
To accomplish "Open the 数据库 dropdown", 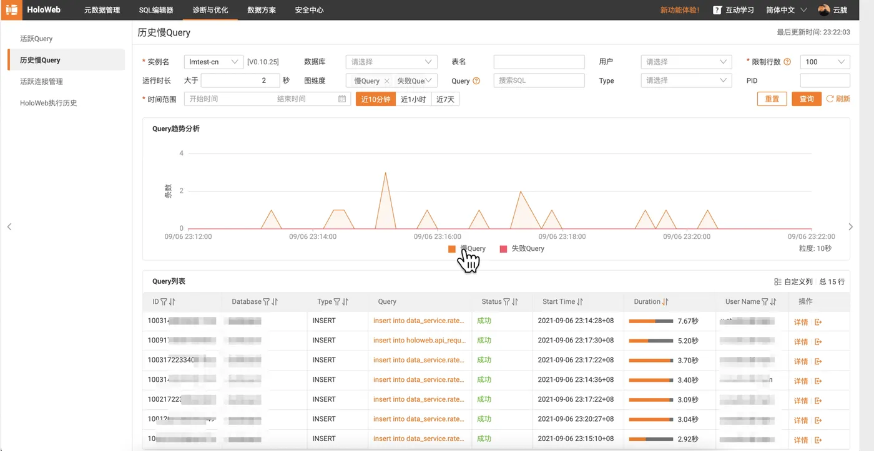I will (x=391, y=62).
